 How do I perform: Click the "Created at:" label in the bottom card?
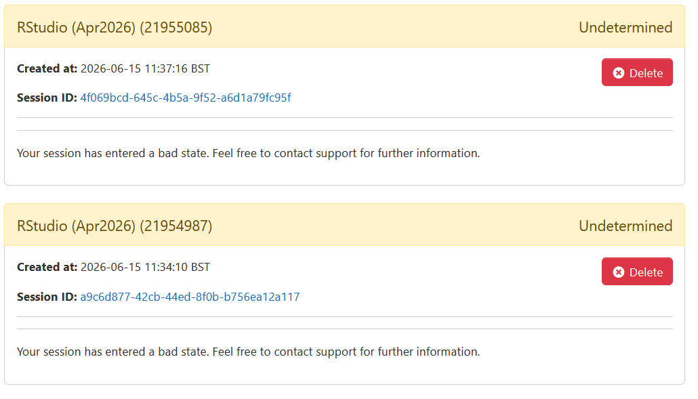(x=47, y=267)
